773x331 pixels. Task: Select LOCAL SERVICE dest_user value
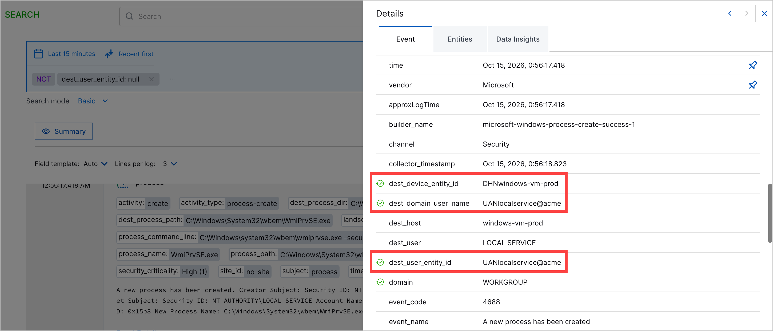(x=509, y=243)
